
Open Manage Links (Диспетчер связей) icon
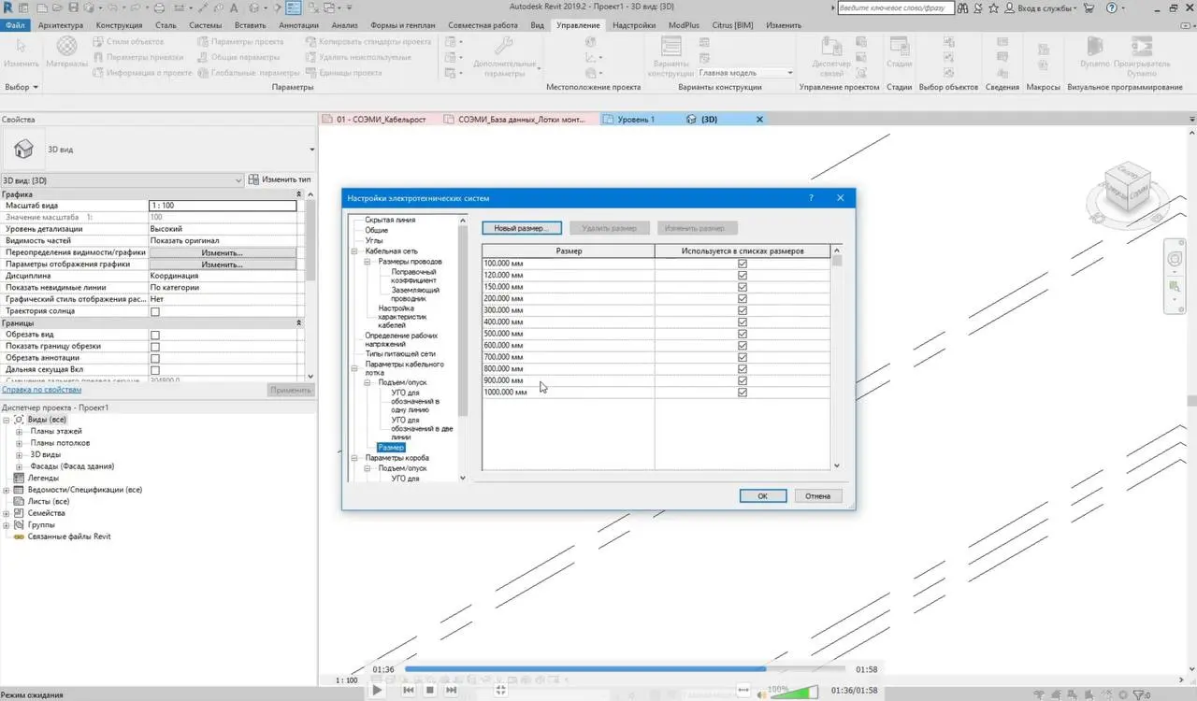point(831,47)
